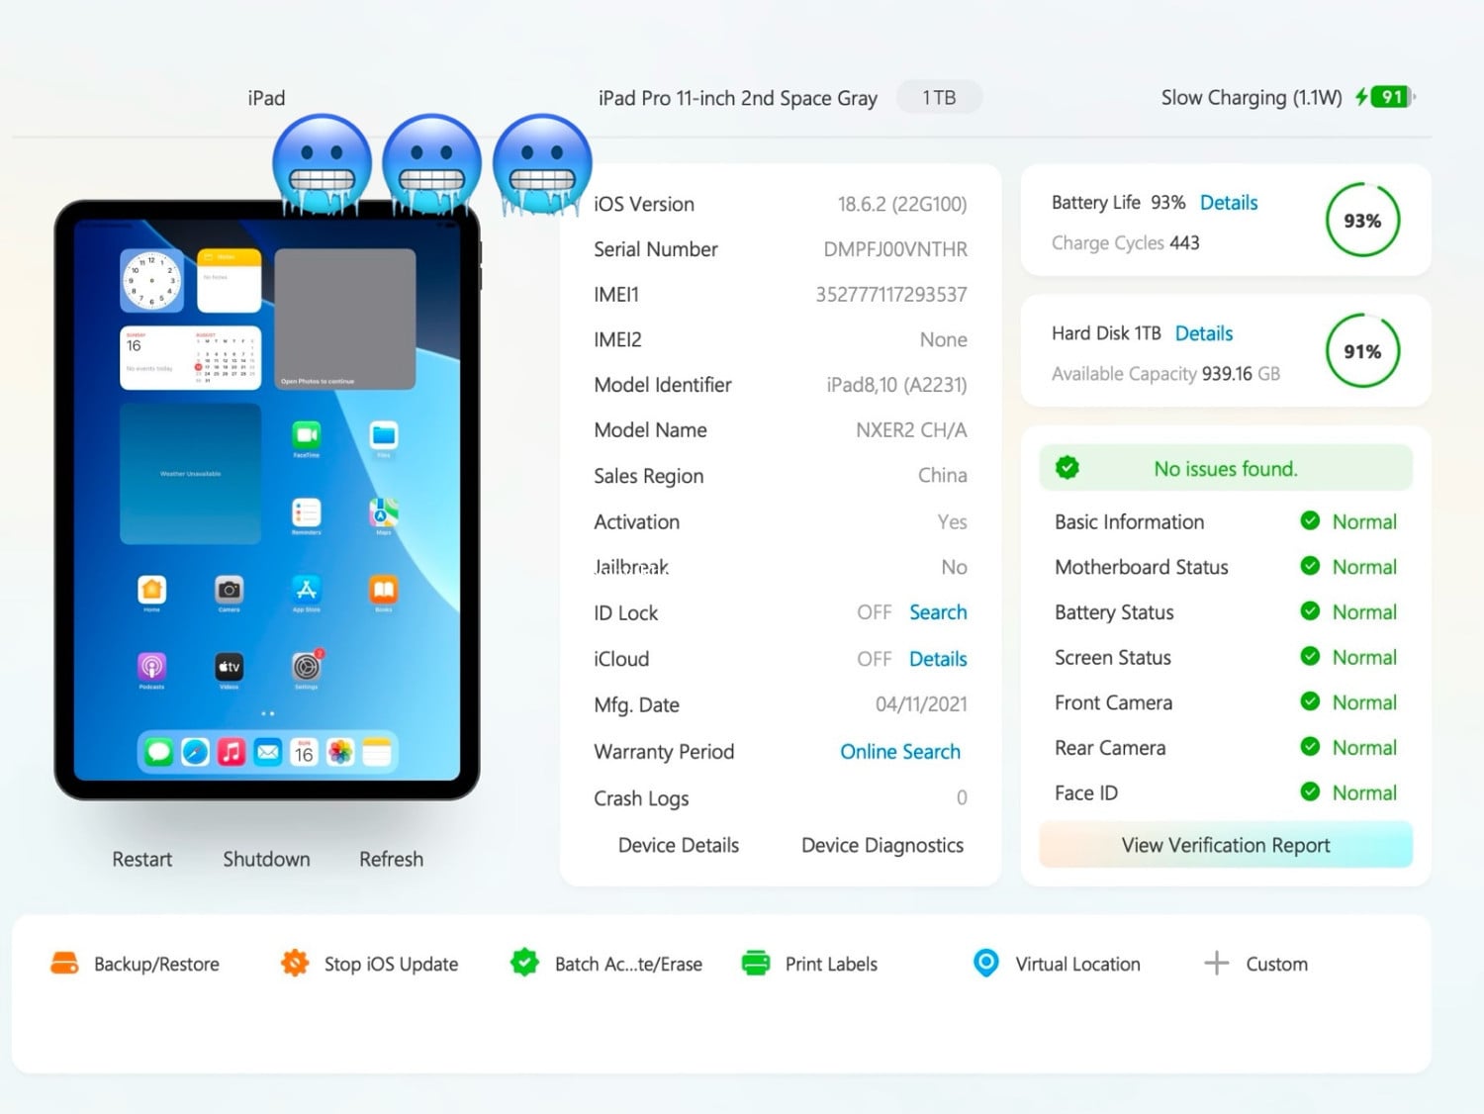1484x1114 pixels.
Task: Click model name NXER2 CH/A
Action: tap(911, 430)
